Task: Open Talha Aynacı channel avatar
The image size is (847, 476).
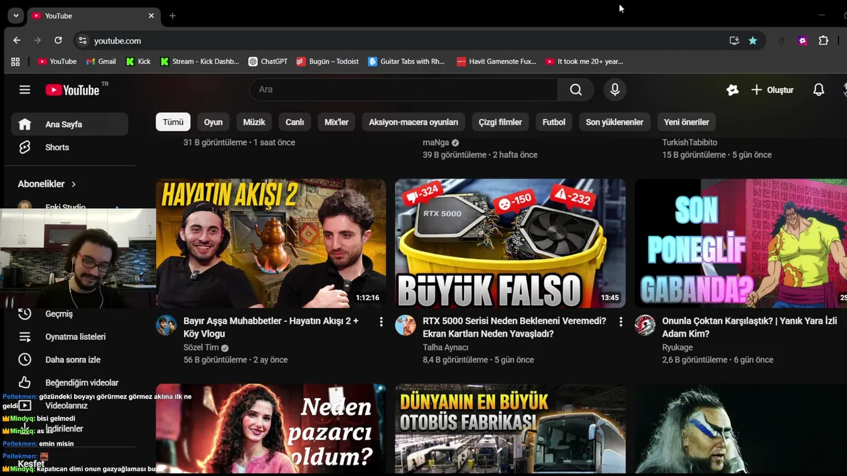Action: [x=406, y=325]
